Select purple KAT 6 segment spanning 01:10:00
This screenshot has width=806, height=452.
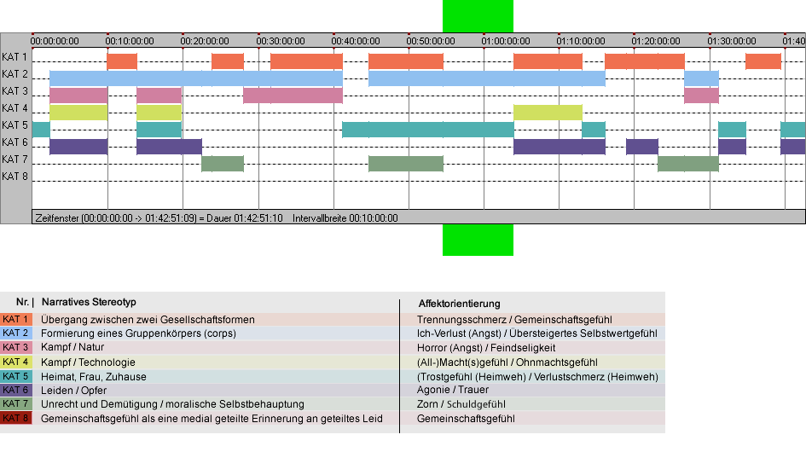tap(560, 147)
